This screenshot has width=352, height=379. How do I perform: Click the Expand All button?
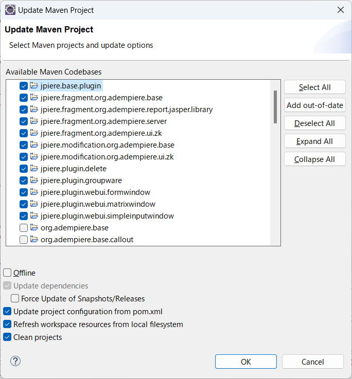(x=315, y=141)
